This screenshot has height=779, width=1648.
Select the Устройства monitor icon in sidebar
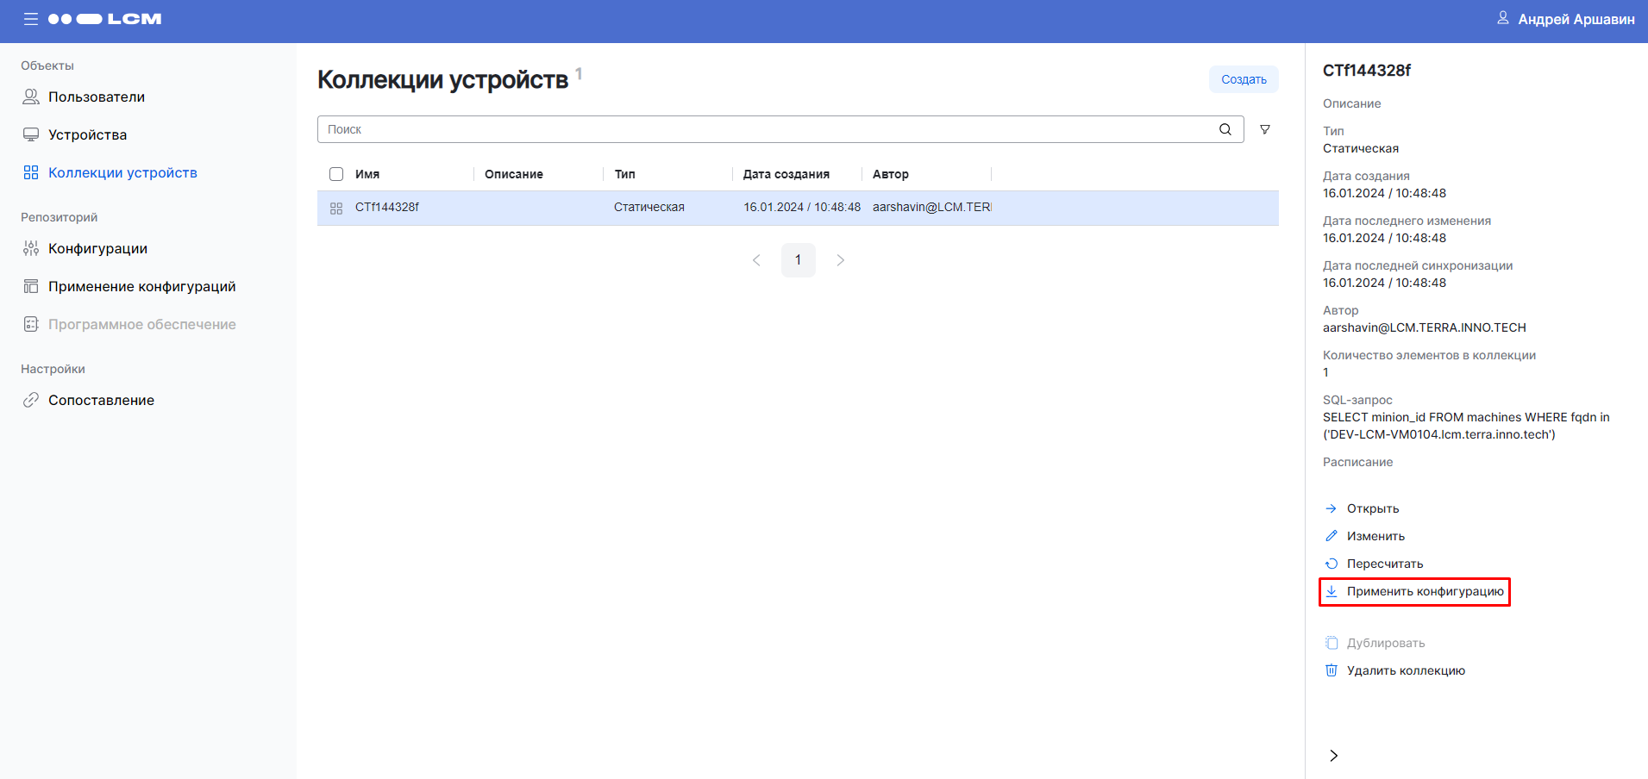tap(31, 134)
